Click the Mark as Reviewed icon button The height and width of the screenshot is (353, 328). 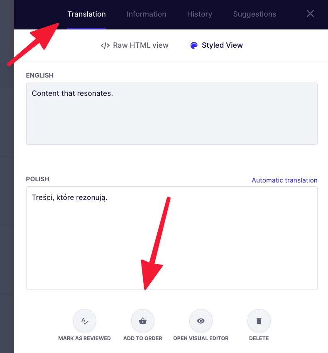84,321
